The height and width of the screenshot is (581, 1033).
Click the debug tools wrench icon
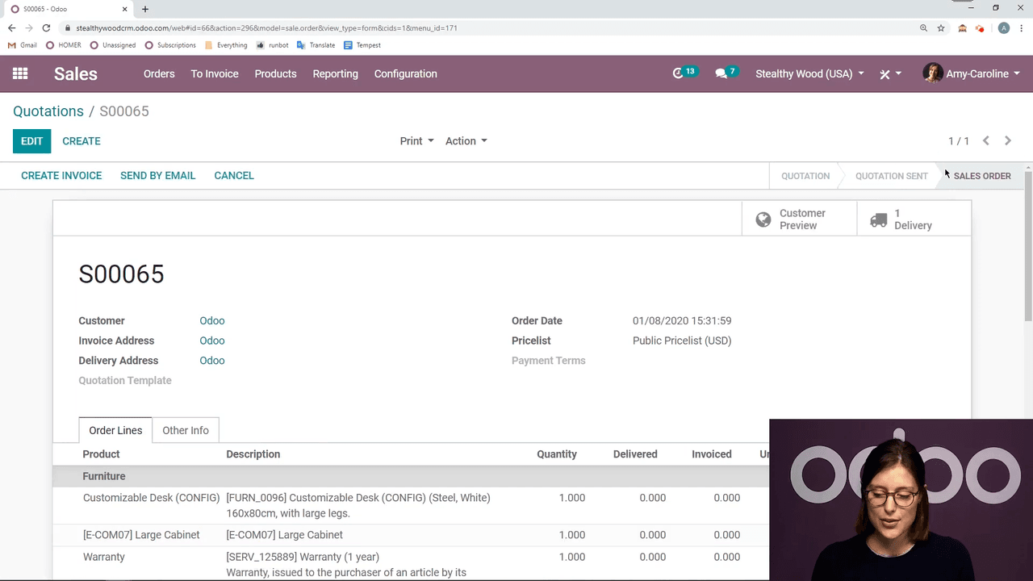pyautogui.click(x=888, y=74)
